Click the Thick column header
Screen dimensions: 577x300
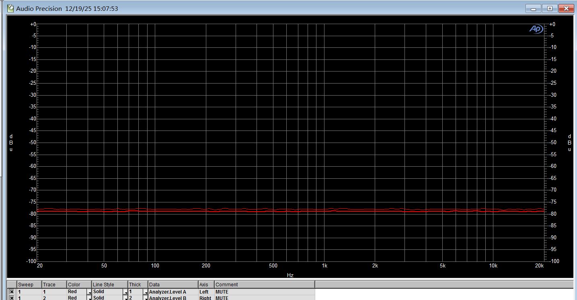(x=138, y=284)
